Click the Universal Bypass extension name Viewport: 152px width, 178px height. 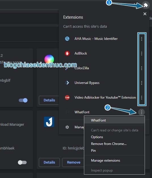87,83
